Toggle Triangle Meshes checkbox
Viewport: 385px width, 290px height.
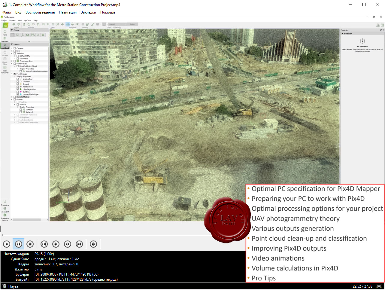14,97
